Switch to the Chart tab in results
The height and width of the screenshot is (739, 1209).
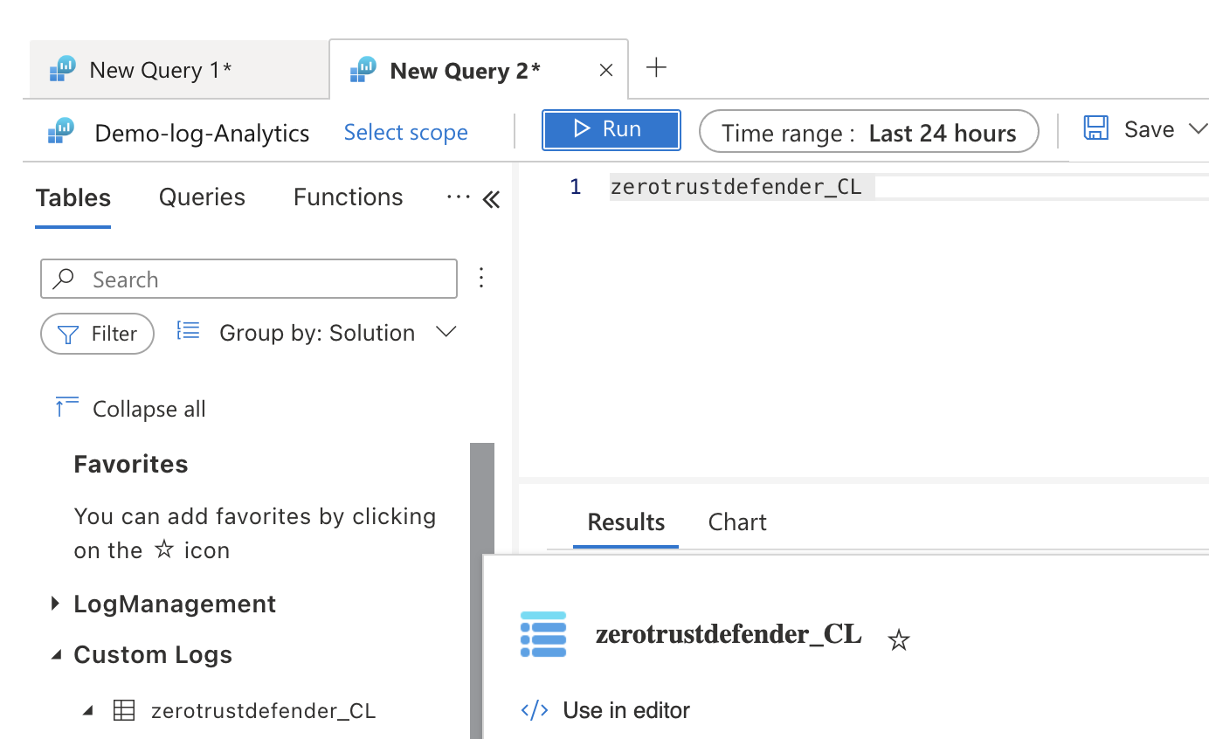736,521
